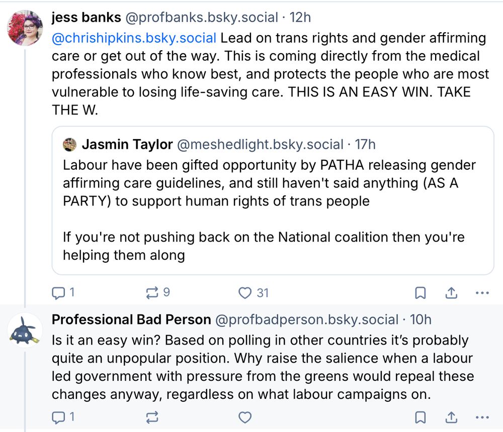
Task: Bookmark jess banks' post
Action: click(x=421, y=292)
